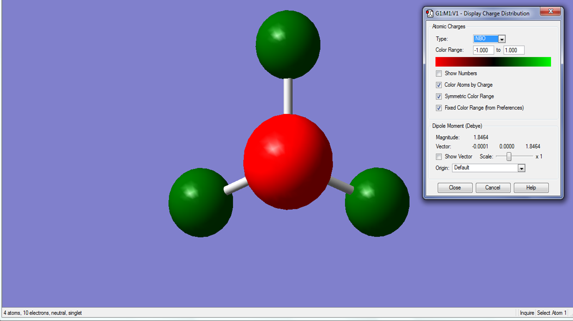
Task: Open Help for charge distribution
Action: 531,188
